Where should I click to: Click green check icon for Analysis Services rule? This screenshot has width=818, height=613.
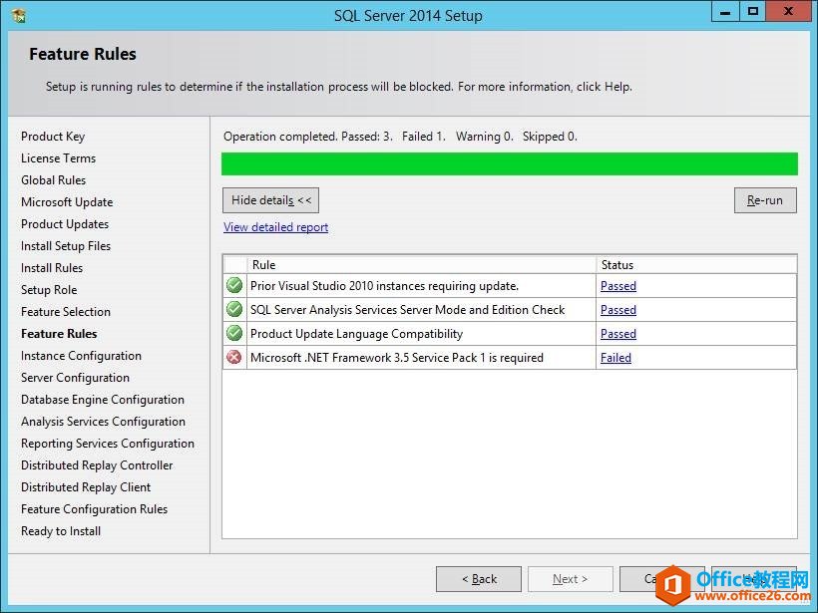[234, 310]
